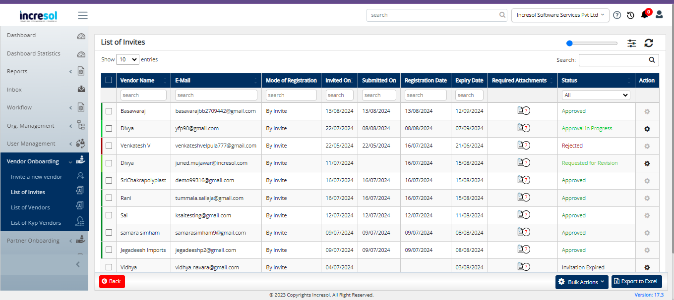Expand the Workflow sidebar menu
This screenshot has width=674, height=300.
point(44,107)
